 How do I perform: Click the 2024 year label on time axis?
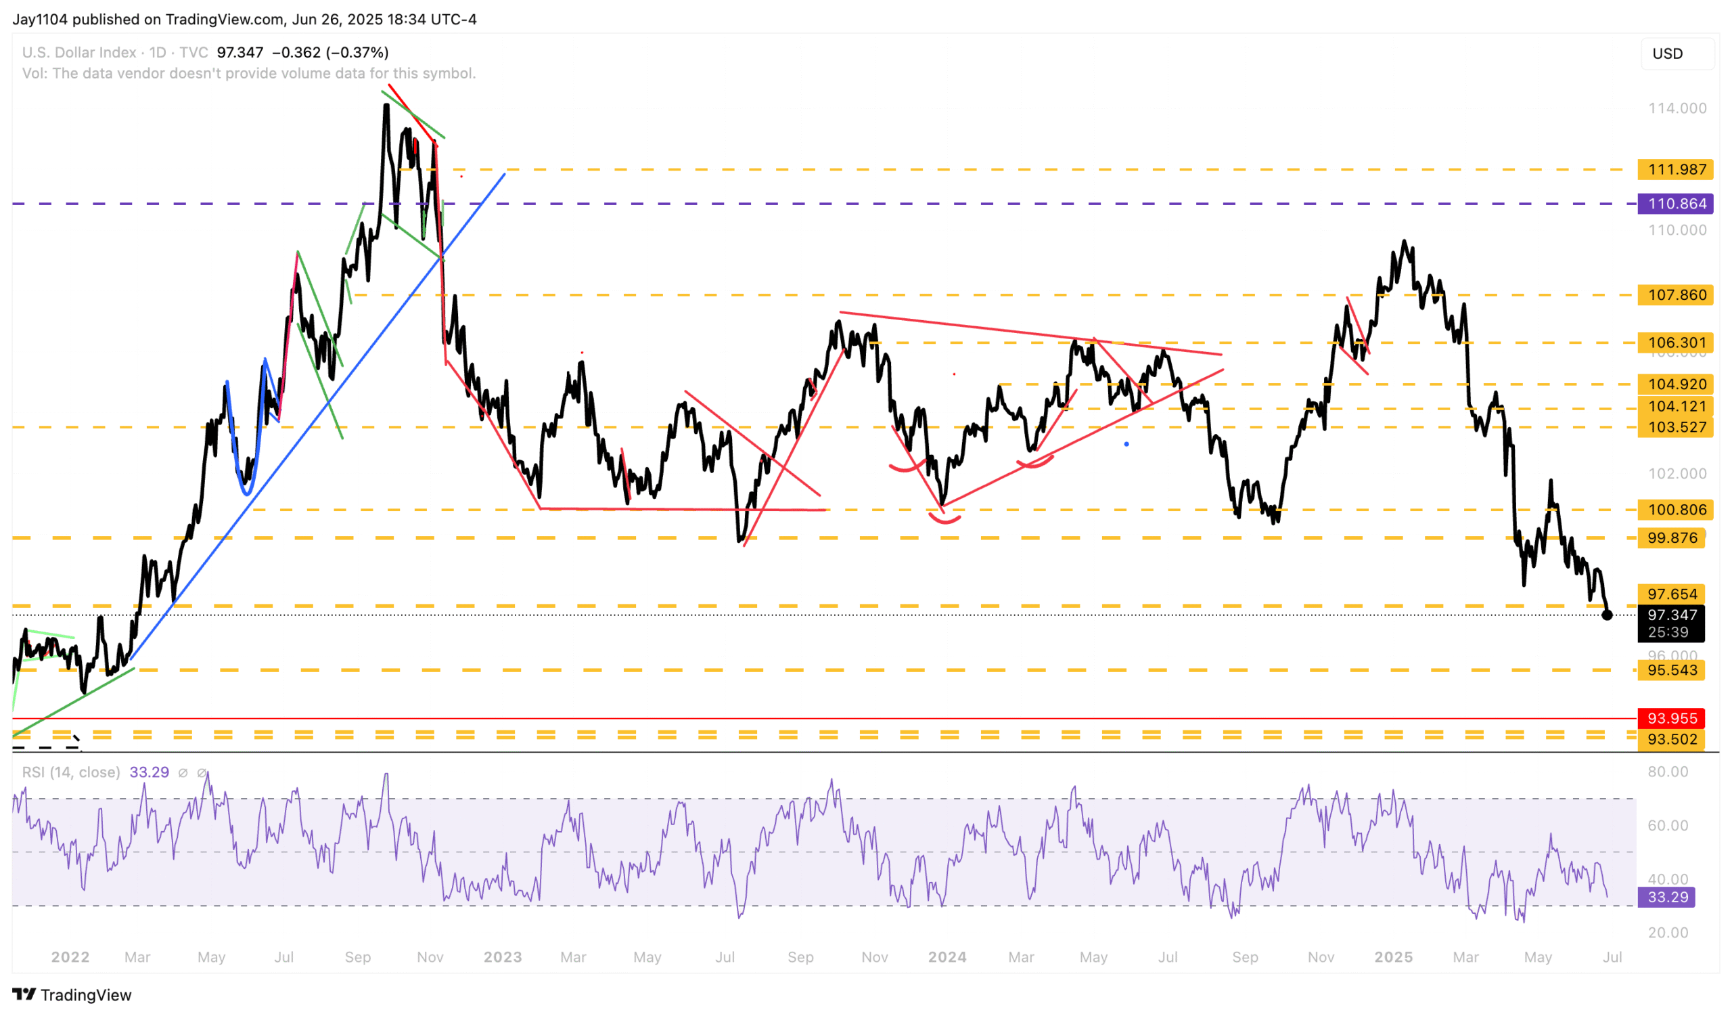pos(947,957)
